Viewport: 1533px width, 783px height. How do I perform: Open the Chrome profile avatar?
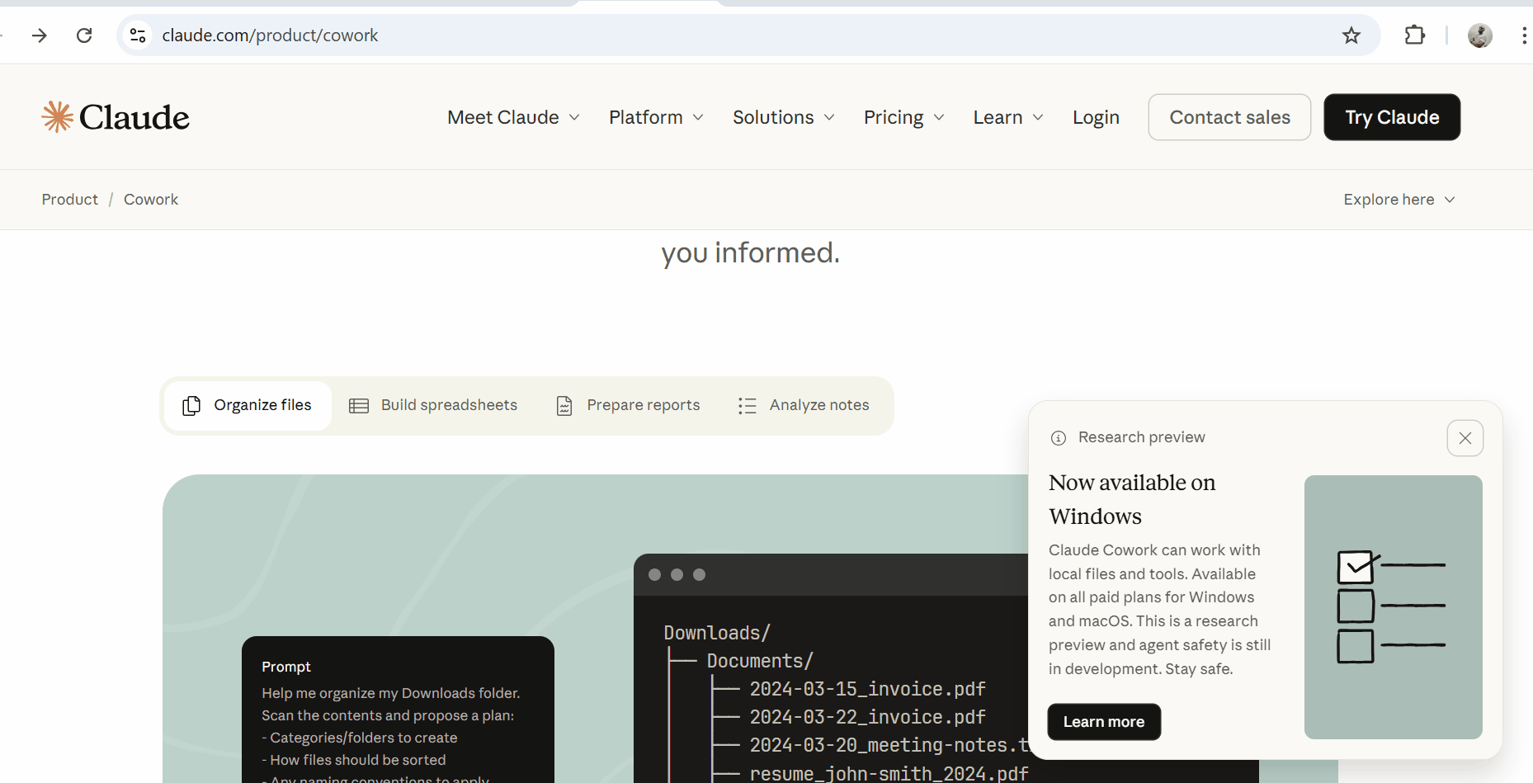[1480, 35]
